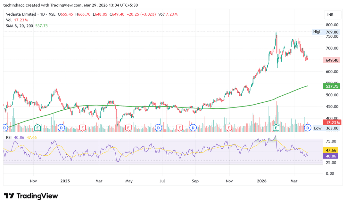Image resolution: width=346 pixels, height=206 pixels.
Task: Click the O655.45 open value in header
Action: click(65, 14)
